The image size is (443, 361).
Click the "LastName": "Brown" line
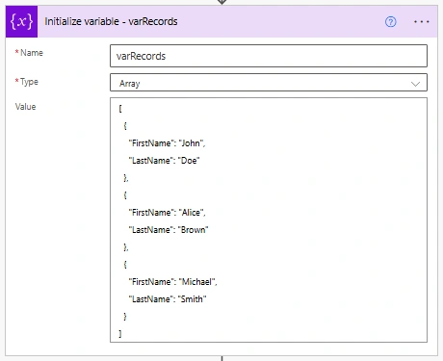point(169,230)
